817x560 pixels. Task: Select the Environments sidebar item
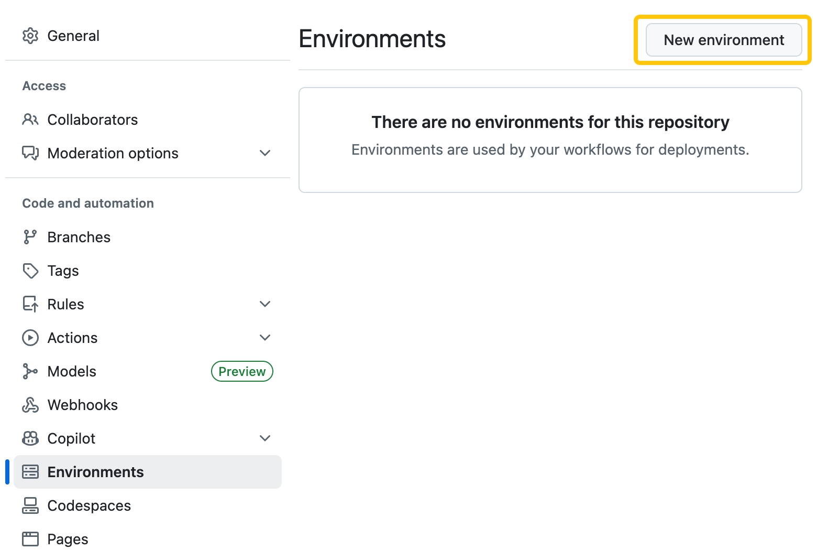click(x=148, y=472)
